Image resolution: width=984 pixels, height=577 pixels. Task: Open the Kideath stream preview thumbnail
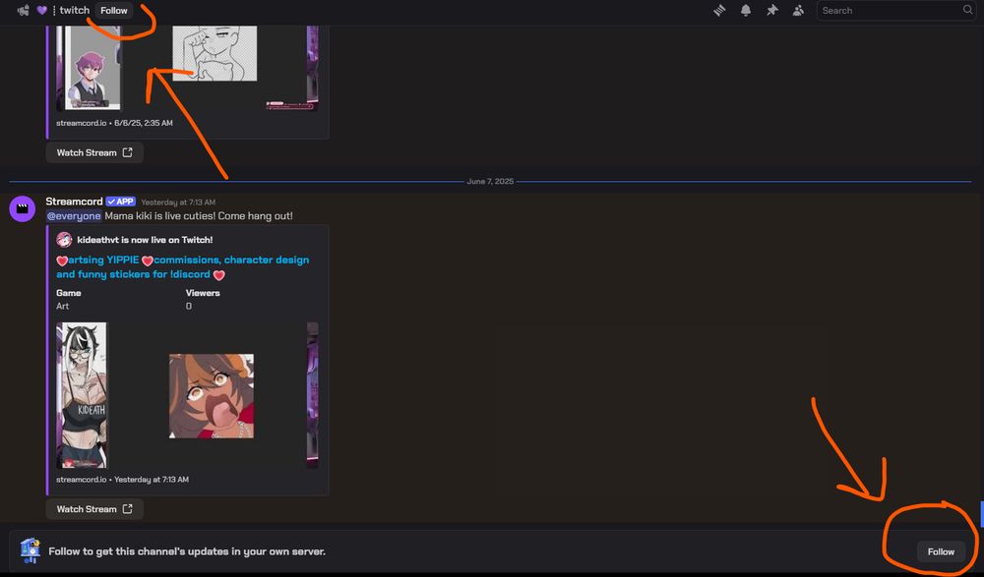pos(187,395)
